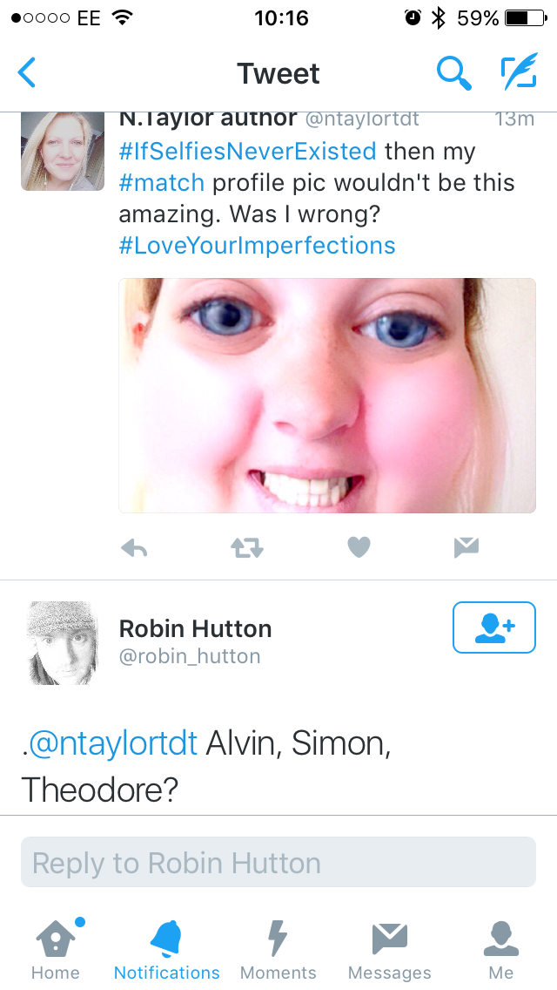This screenshot has width=557, height=990.
Task: Compose a new tweet with quill icon
Action: coord(519,73)
